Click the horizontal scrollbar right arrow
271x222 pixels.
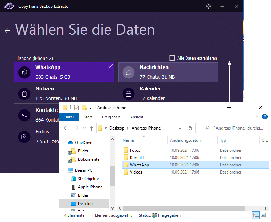point(266,208)
